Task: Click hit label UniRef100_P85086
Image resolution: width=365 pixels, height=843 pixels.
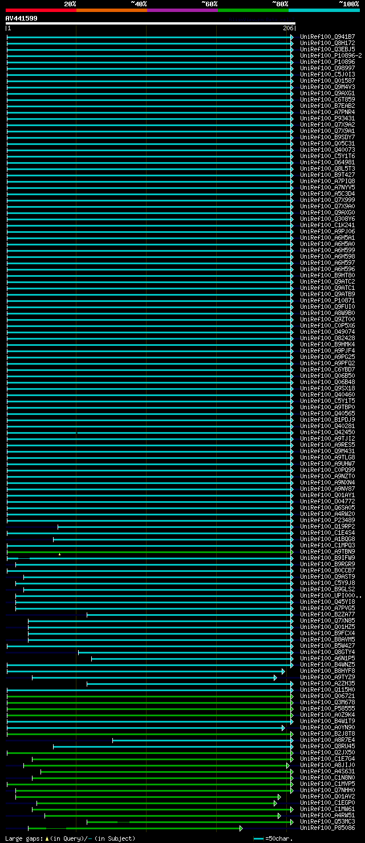Action: (327, 828)
